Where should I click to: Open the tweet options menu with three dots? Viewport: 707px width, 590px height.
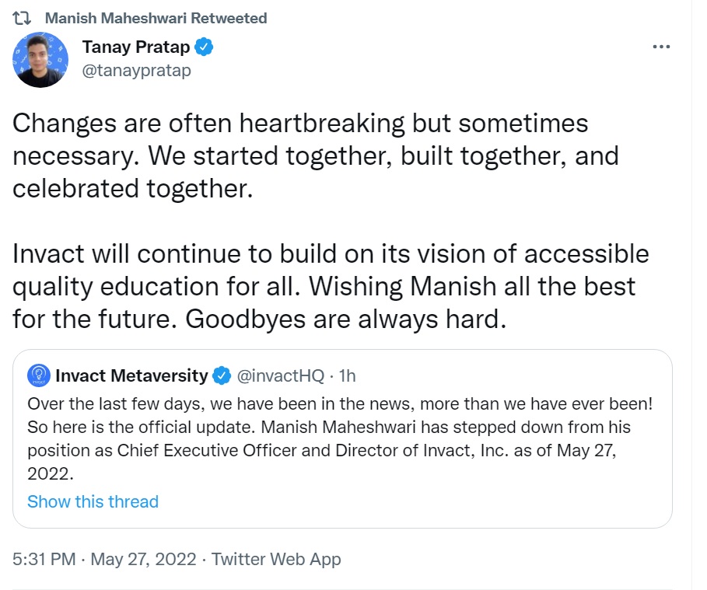coord(660,47)
